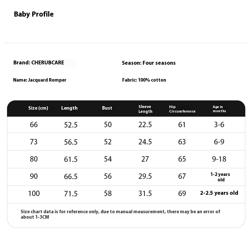The height and width of the screenshot is (240, 252).
Task: Select the 29.5 sleeve length cell
Action: (145, 176)
